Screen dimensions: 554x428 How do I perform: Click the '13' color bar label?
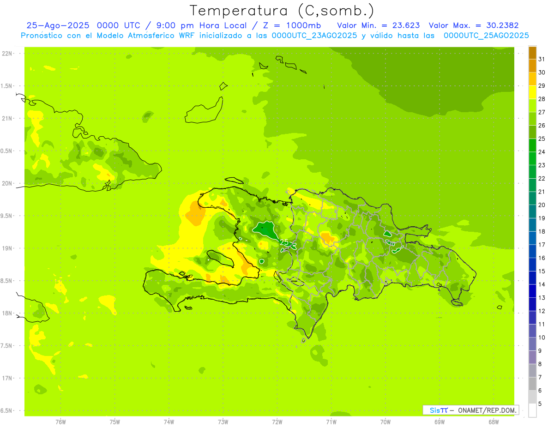tap(542, 298)
